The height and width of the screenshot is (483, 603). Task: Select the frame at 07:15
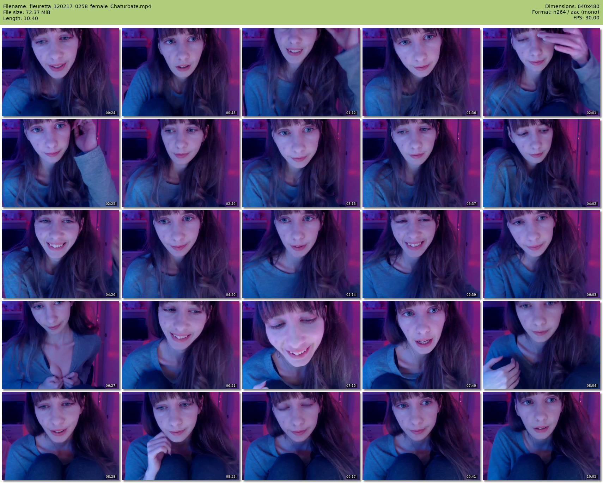(x=301, y=345)
